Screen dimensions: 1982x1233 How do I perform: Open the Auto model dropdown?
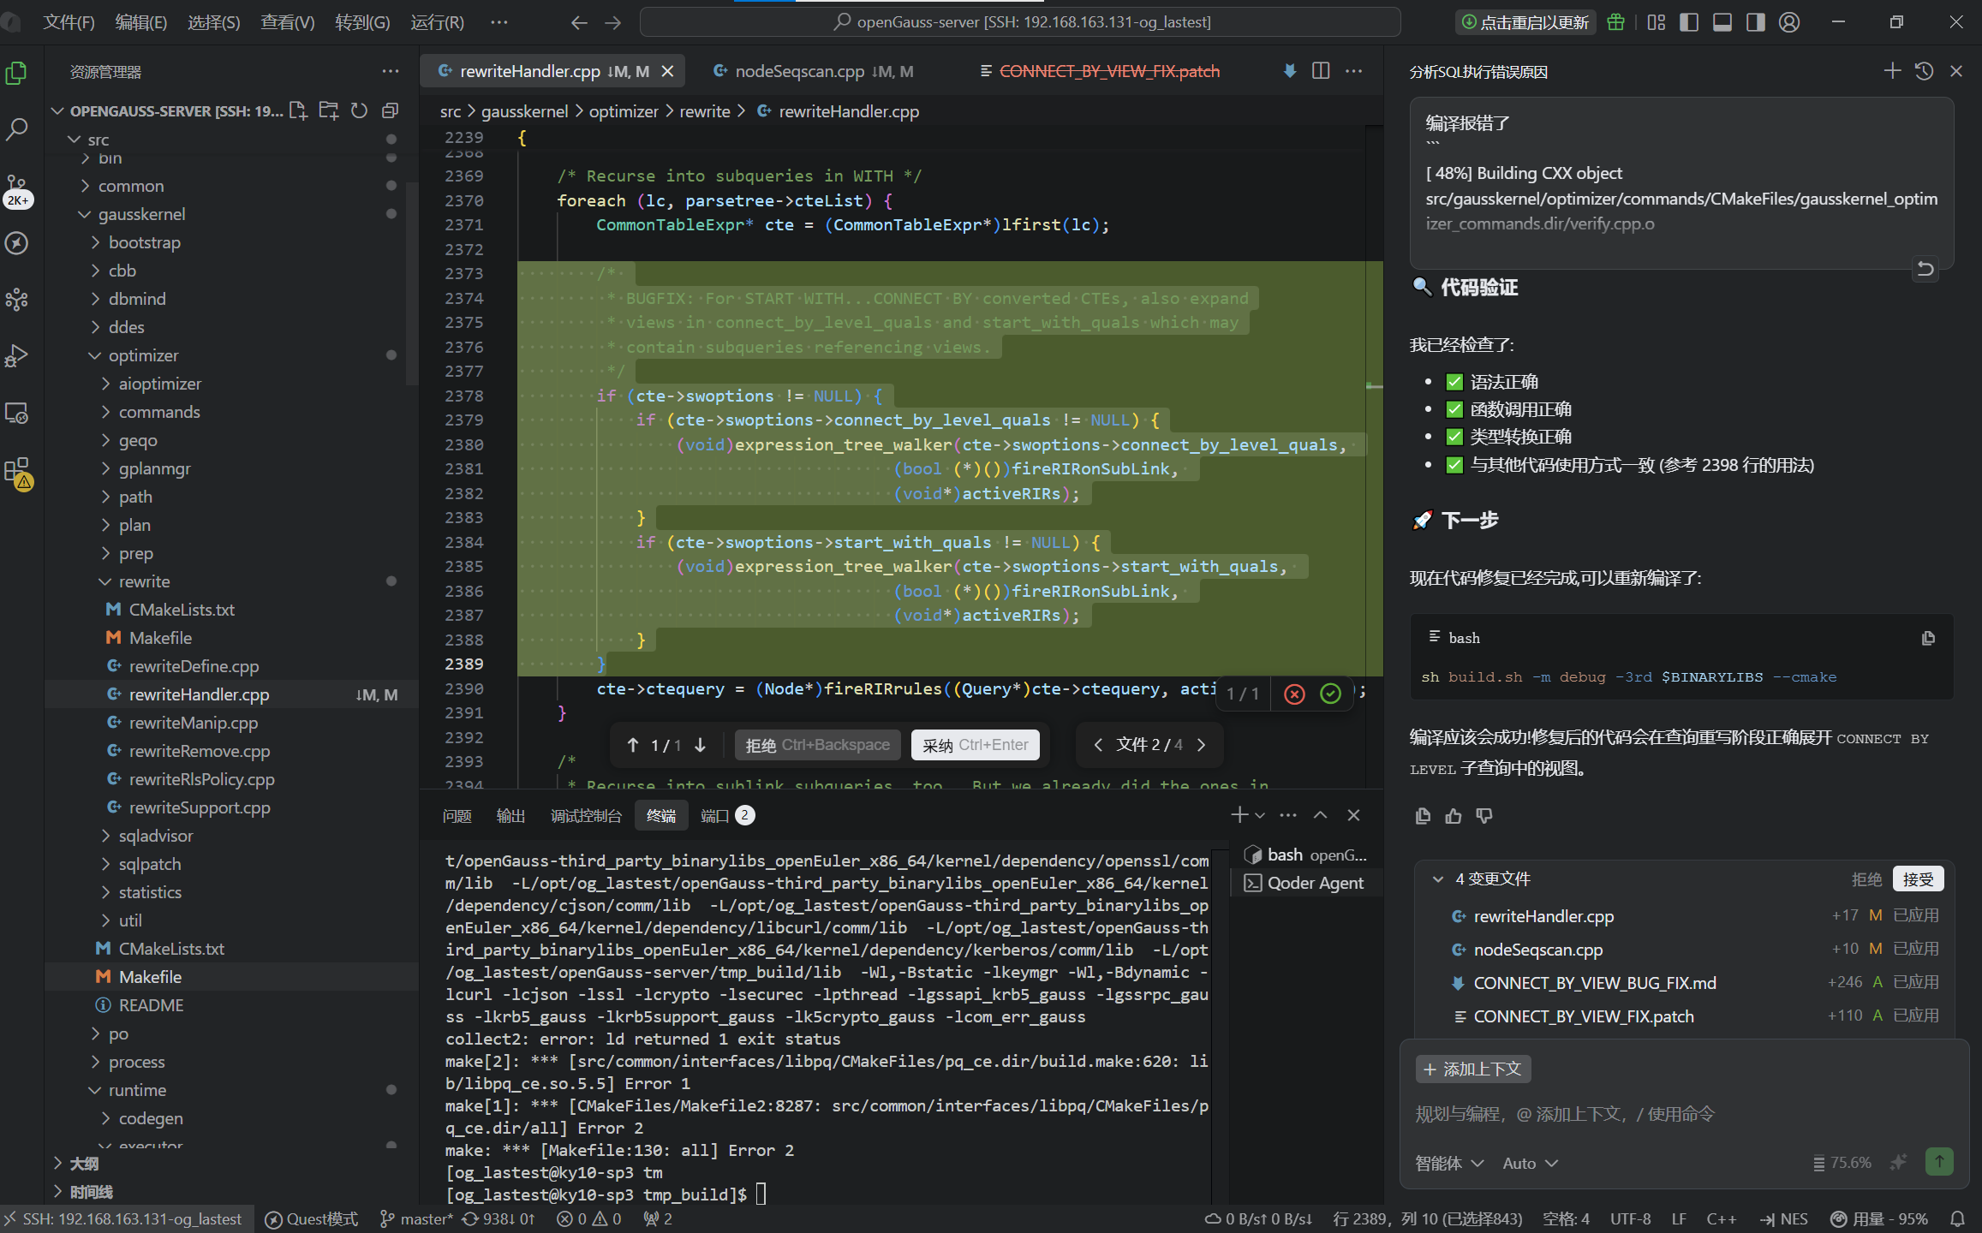tap(1530, 1163)
